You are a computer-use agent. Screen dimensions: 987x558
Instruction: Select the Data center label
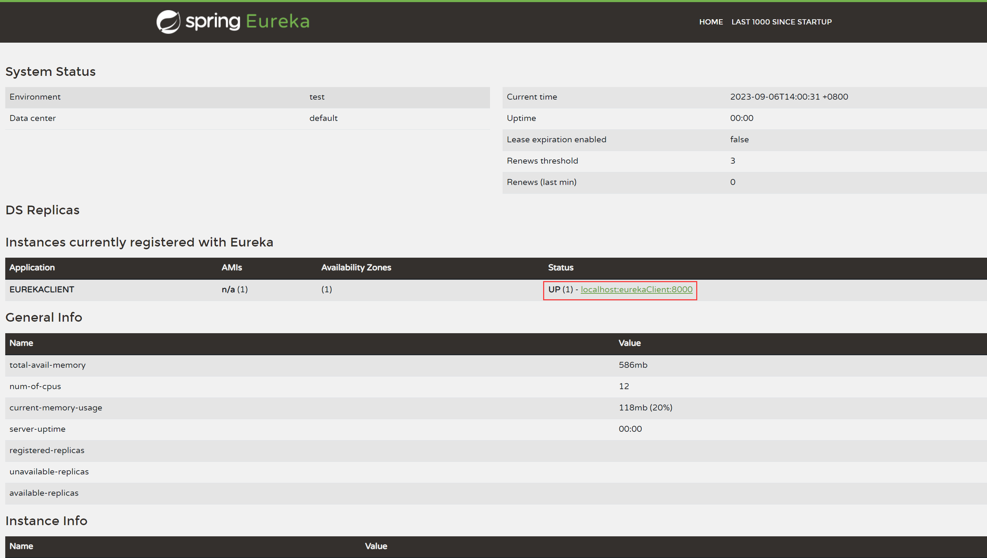[x=33, y=118]
